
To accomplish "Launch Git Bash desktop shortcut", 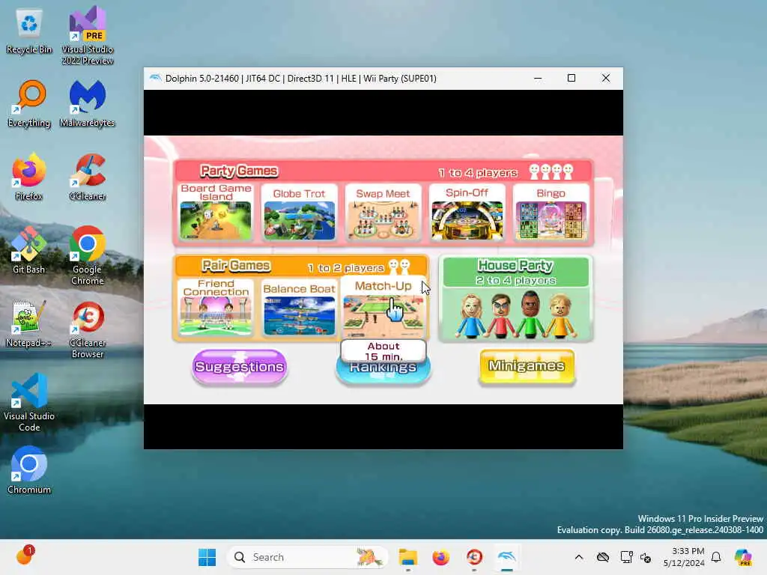I will [x=29, y=250].
